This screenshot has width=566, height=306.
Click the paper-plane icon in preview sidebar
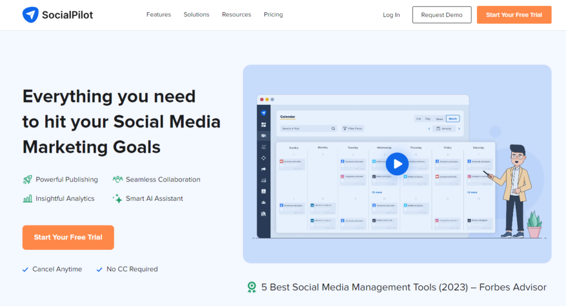tap(264, 112)
